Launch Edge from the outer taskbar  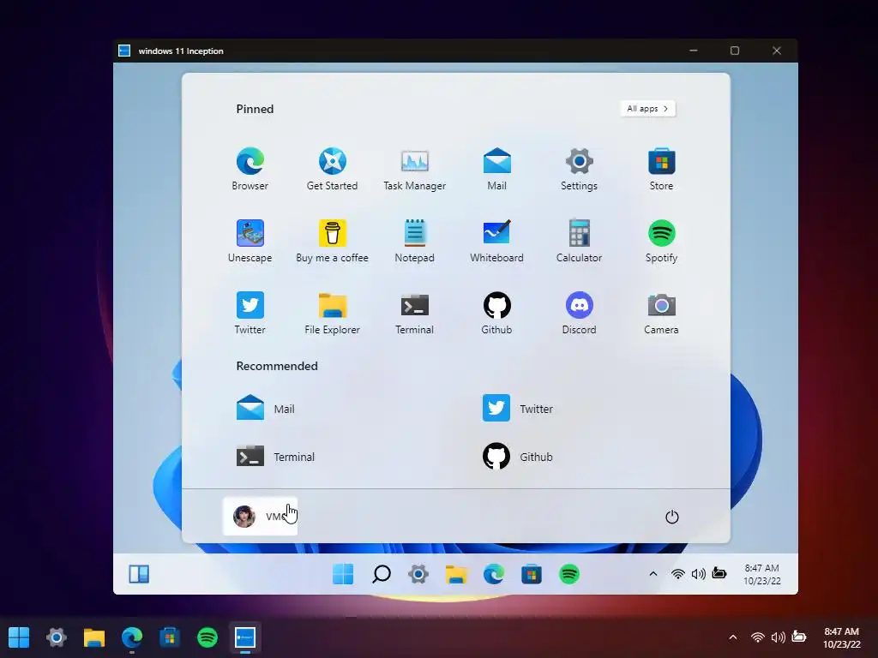(x=132, y=637)
